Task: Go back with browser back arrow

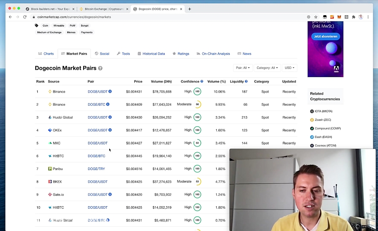Action: (10, 17)
